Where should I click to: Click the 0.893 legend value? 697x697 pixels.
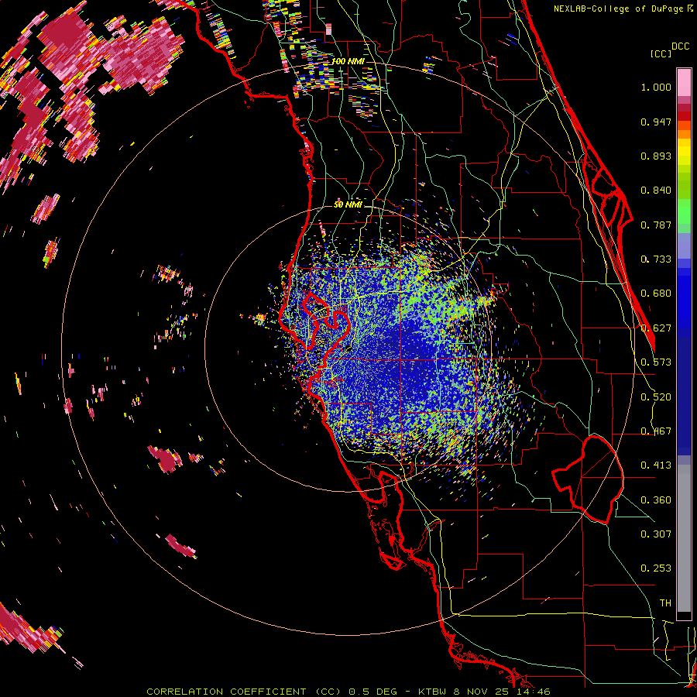[x=656, y=156]
